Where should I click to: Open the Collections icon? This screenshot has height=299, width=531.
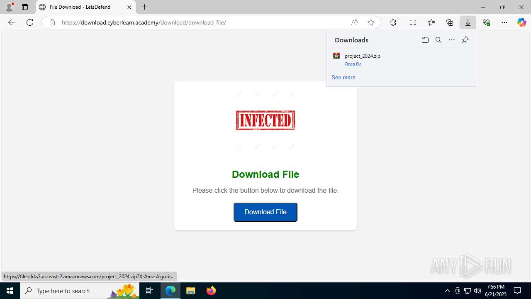(x=450, y=22)
